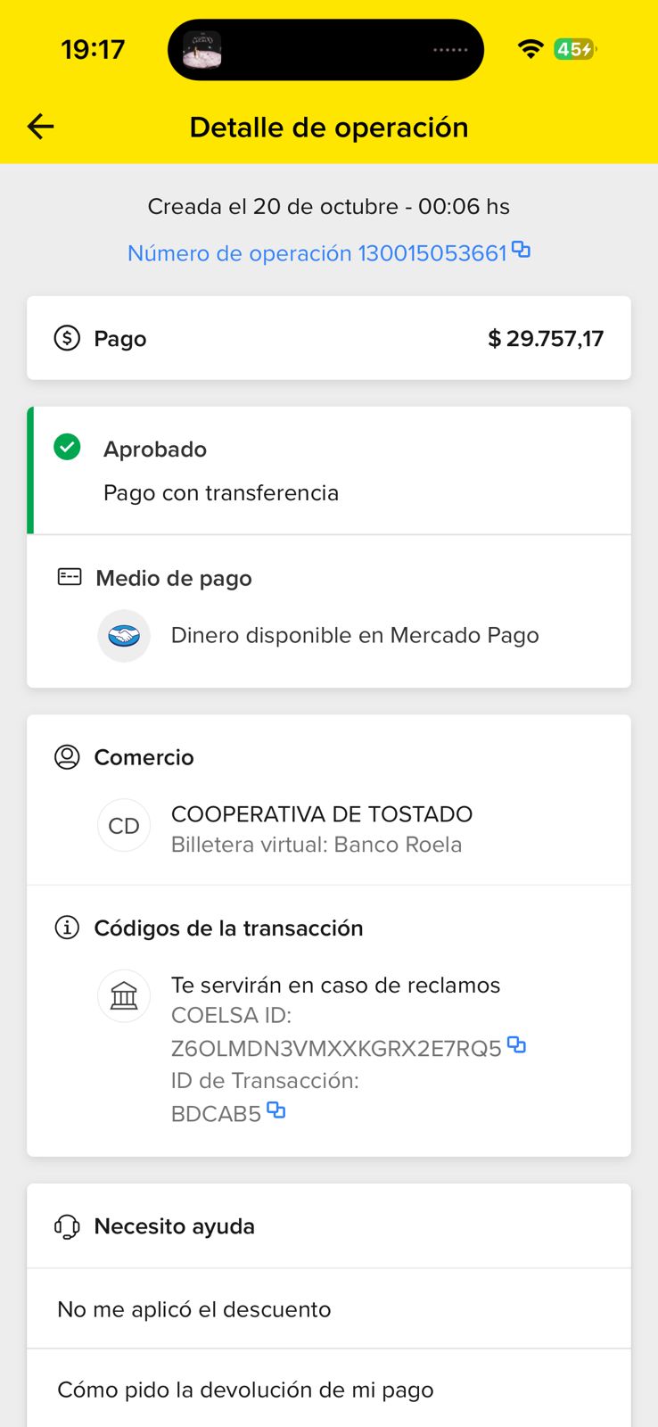The height and width of the screenshot is (1427, 658).
Task: Select "No me aplicó el descuento" option
Action: click(x=194, y=1309)
